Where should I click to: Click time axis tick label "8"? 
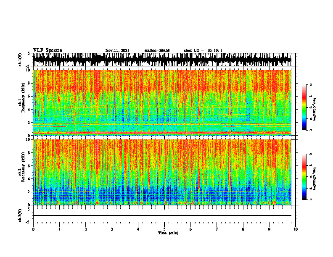pos(243,229)
